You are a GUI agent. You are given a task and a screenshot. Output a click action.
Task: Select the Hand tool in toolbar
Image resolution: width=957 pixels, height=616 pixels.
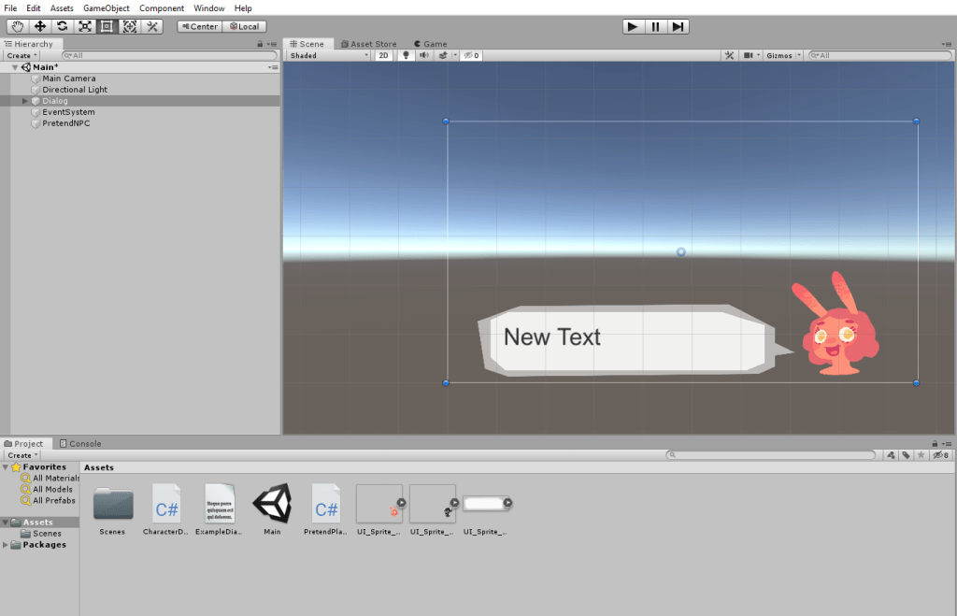18,26
